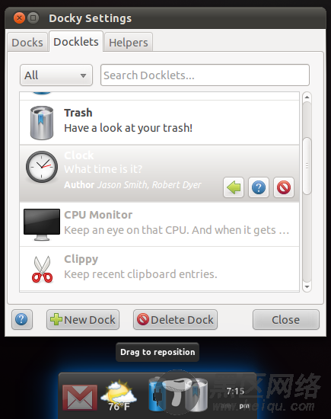The height and width of the screenshot is (419, 331).
Task: Open Gmail icon in the dock
Action: [80, 398]
